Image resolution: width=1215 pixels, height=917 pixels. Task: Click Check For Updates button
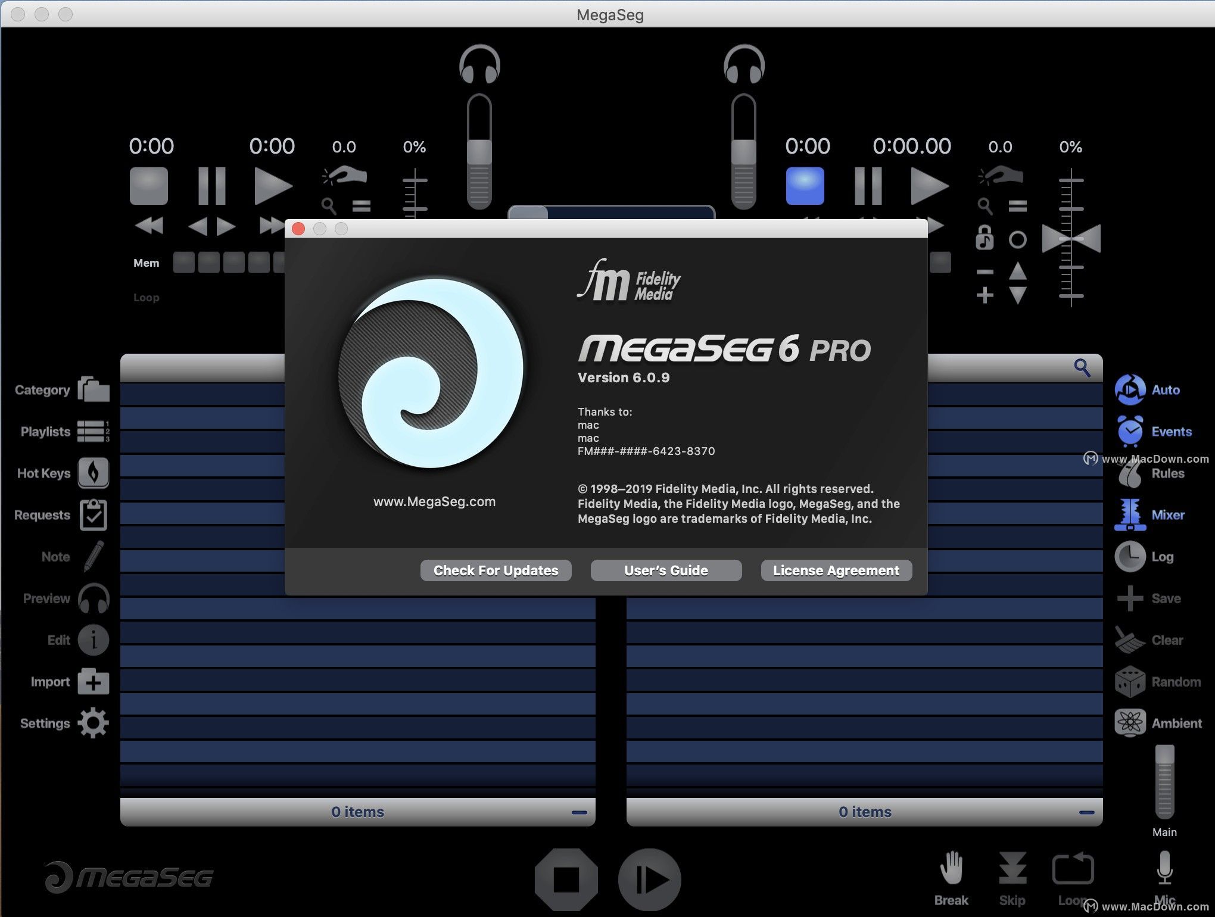pos(496,570)
